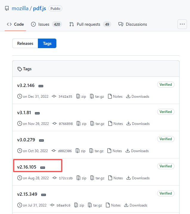The width and height of the screenshot is (190, 214).
Task: Download zip for v3.1.81
Action: (82, 124)
